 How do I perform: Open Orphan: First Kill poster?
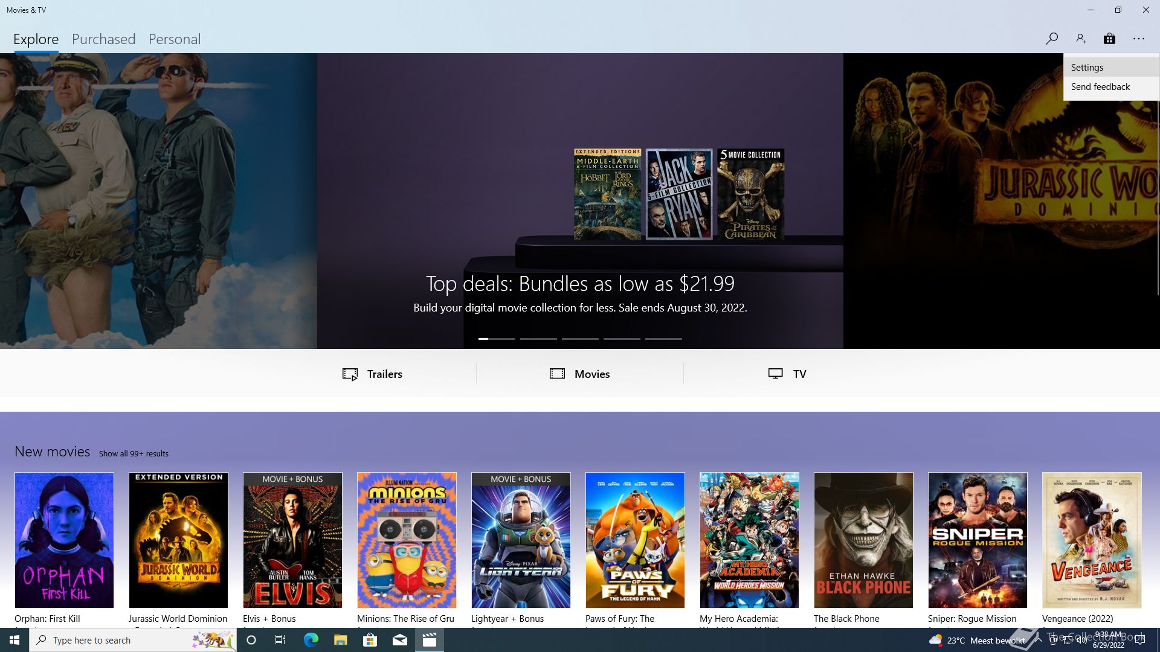click(x=64, y=540)
